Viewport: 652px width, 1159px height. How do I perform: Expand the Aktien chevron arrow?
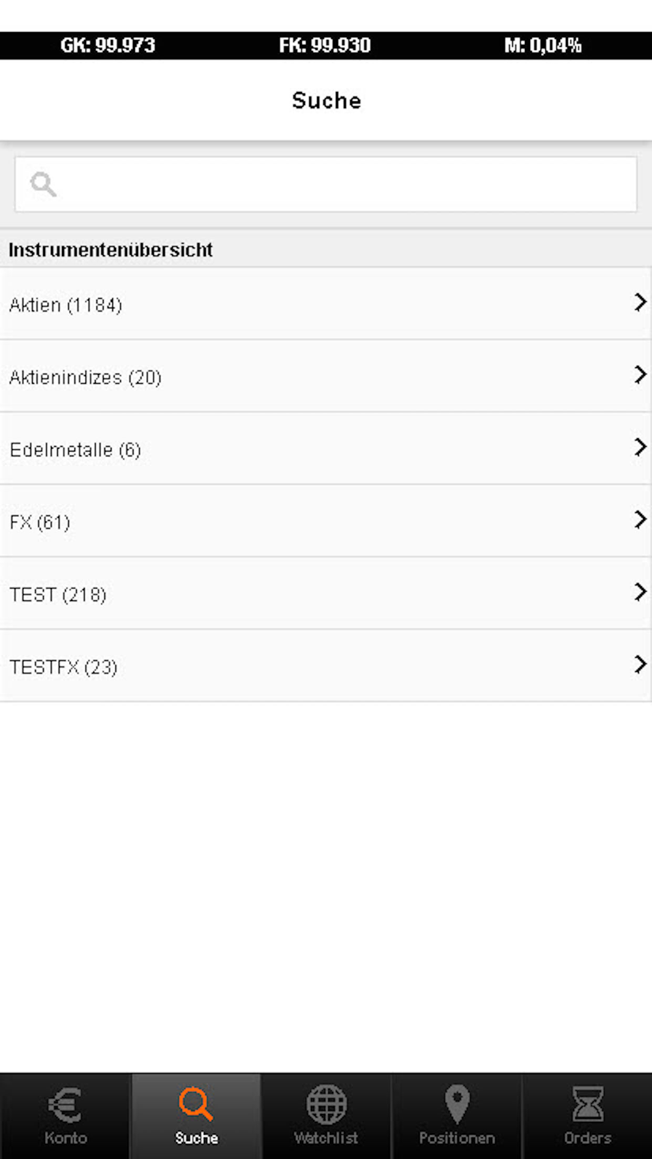(x=640, y=302)
